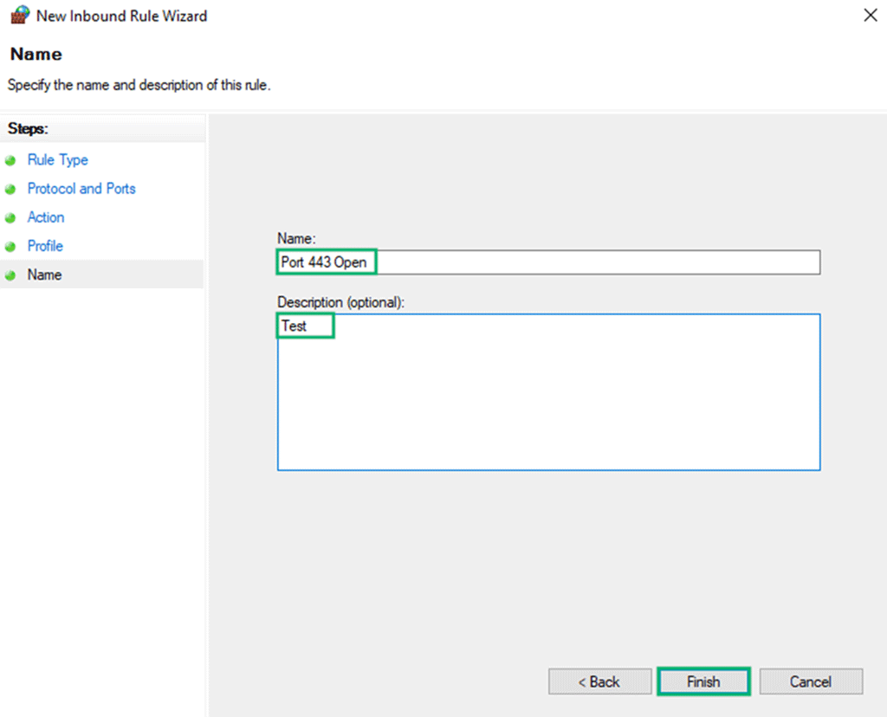Click the Finish button to create the rule
887x717 pixels.
click(703, 681)
